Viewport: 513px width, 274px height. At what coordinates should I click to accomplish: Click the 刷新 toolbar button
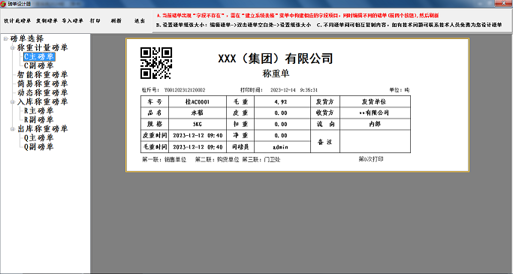tap(116, 20)
